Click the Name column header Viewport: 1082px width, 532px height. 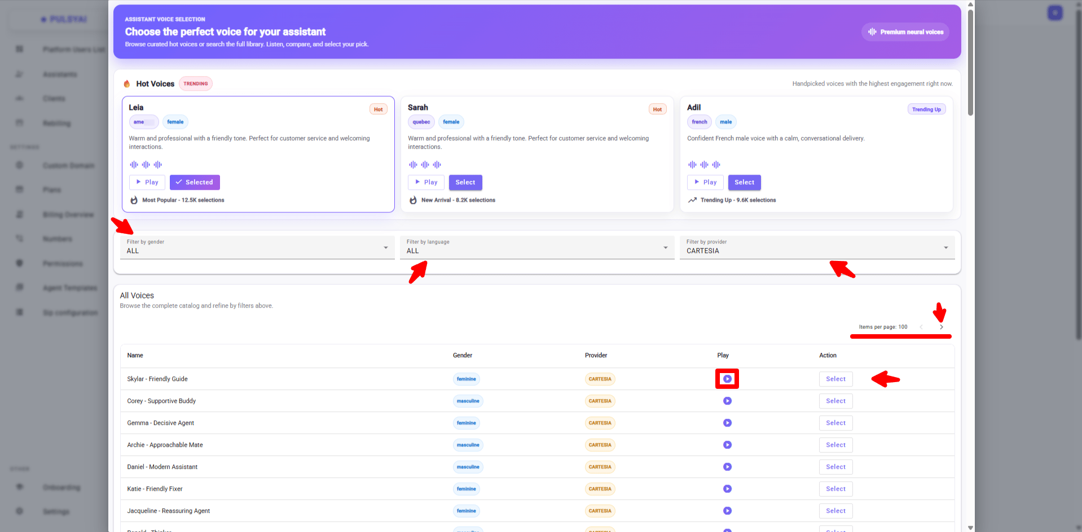point(135,356)
